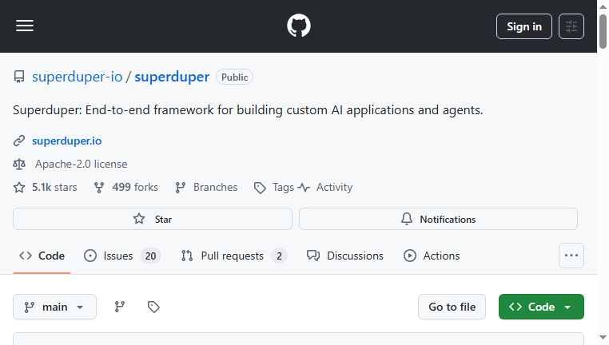Open the superduper repository name link
609x345 pixels.
point(172,77)
